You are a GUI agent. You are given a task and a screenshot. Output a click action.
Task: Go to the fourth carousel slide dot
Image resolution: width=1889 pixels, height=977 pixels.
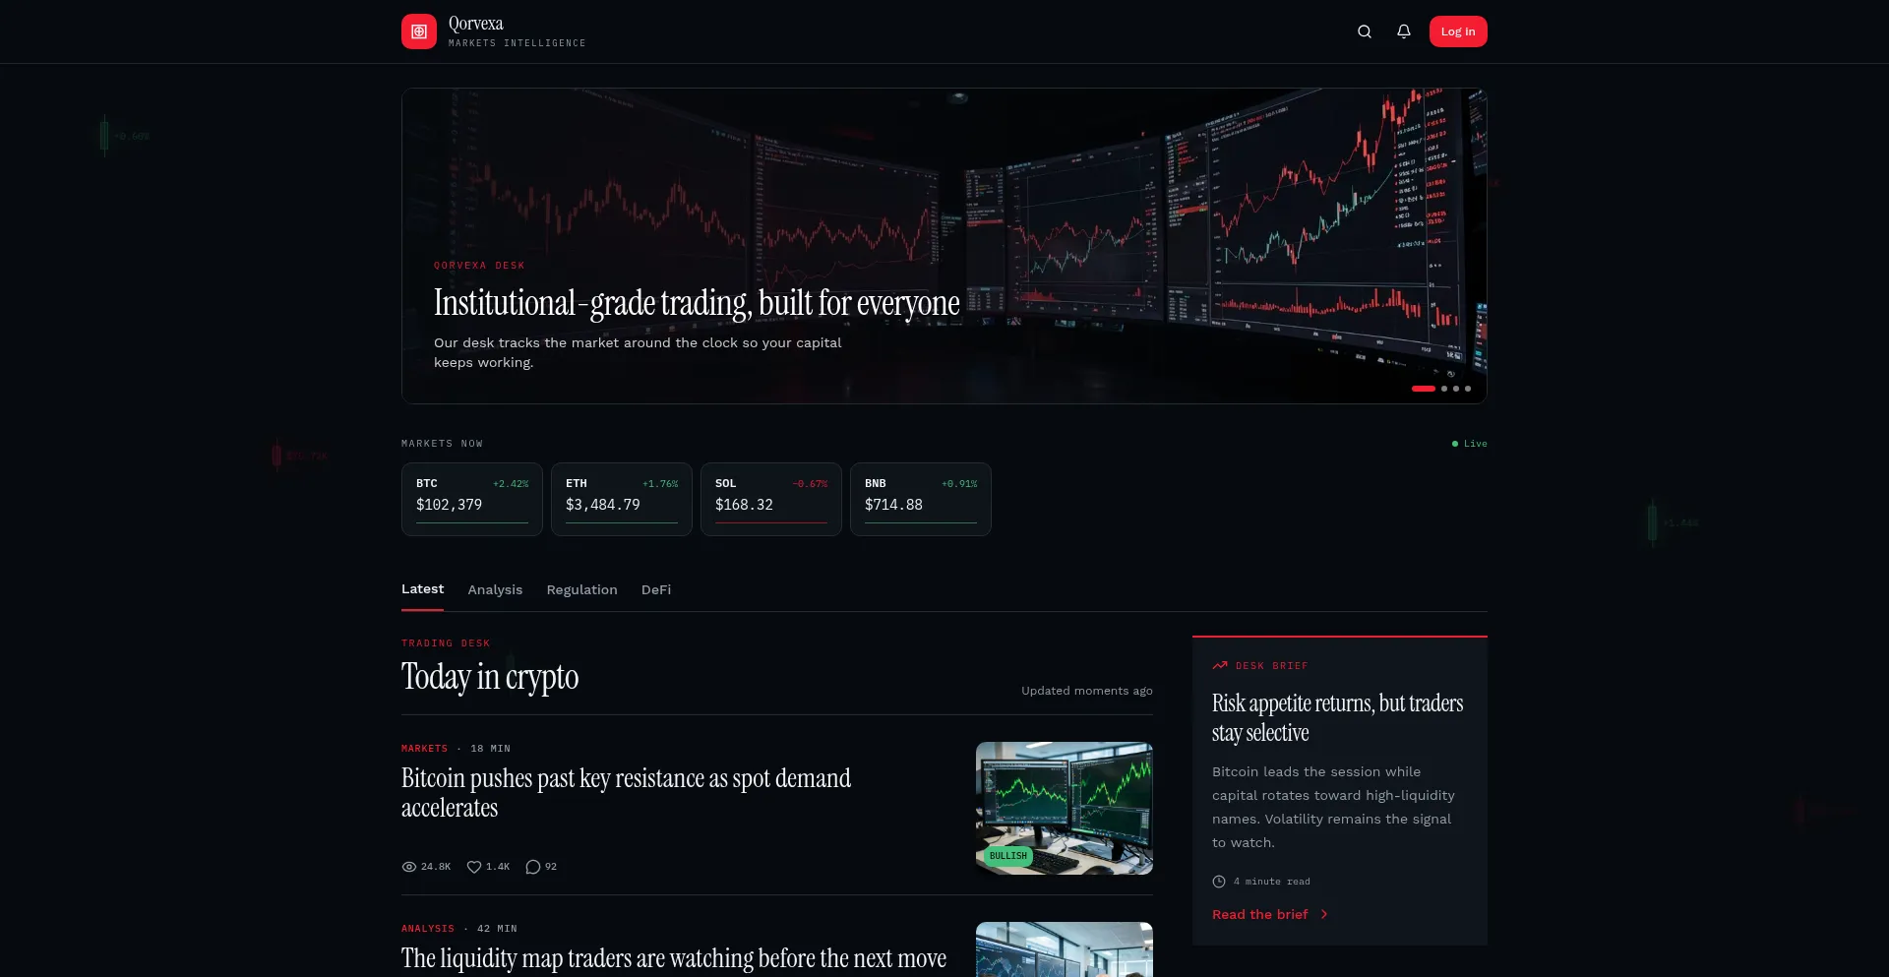click(1468, 389)
